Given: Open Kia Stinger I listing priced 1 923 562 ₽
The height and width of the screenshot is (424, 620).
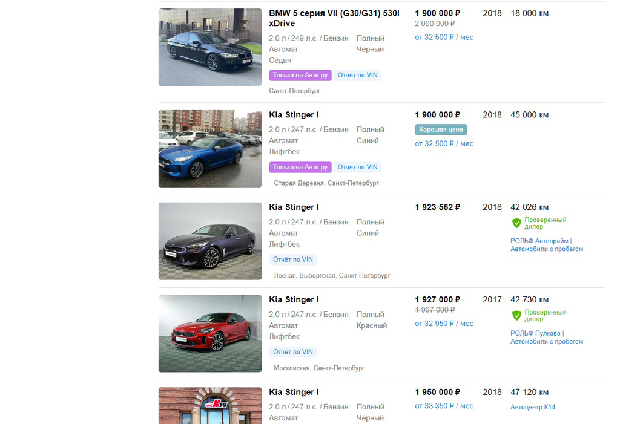Looking at the screenshot, I should pyautogui.click(x=294, y=207).
